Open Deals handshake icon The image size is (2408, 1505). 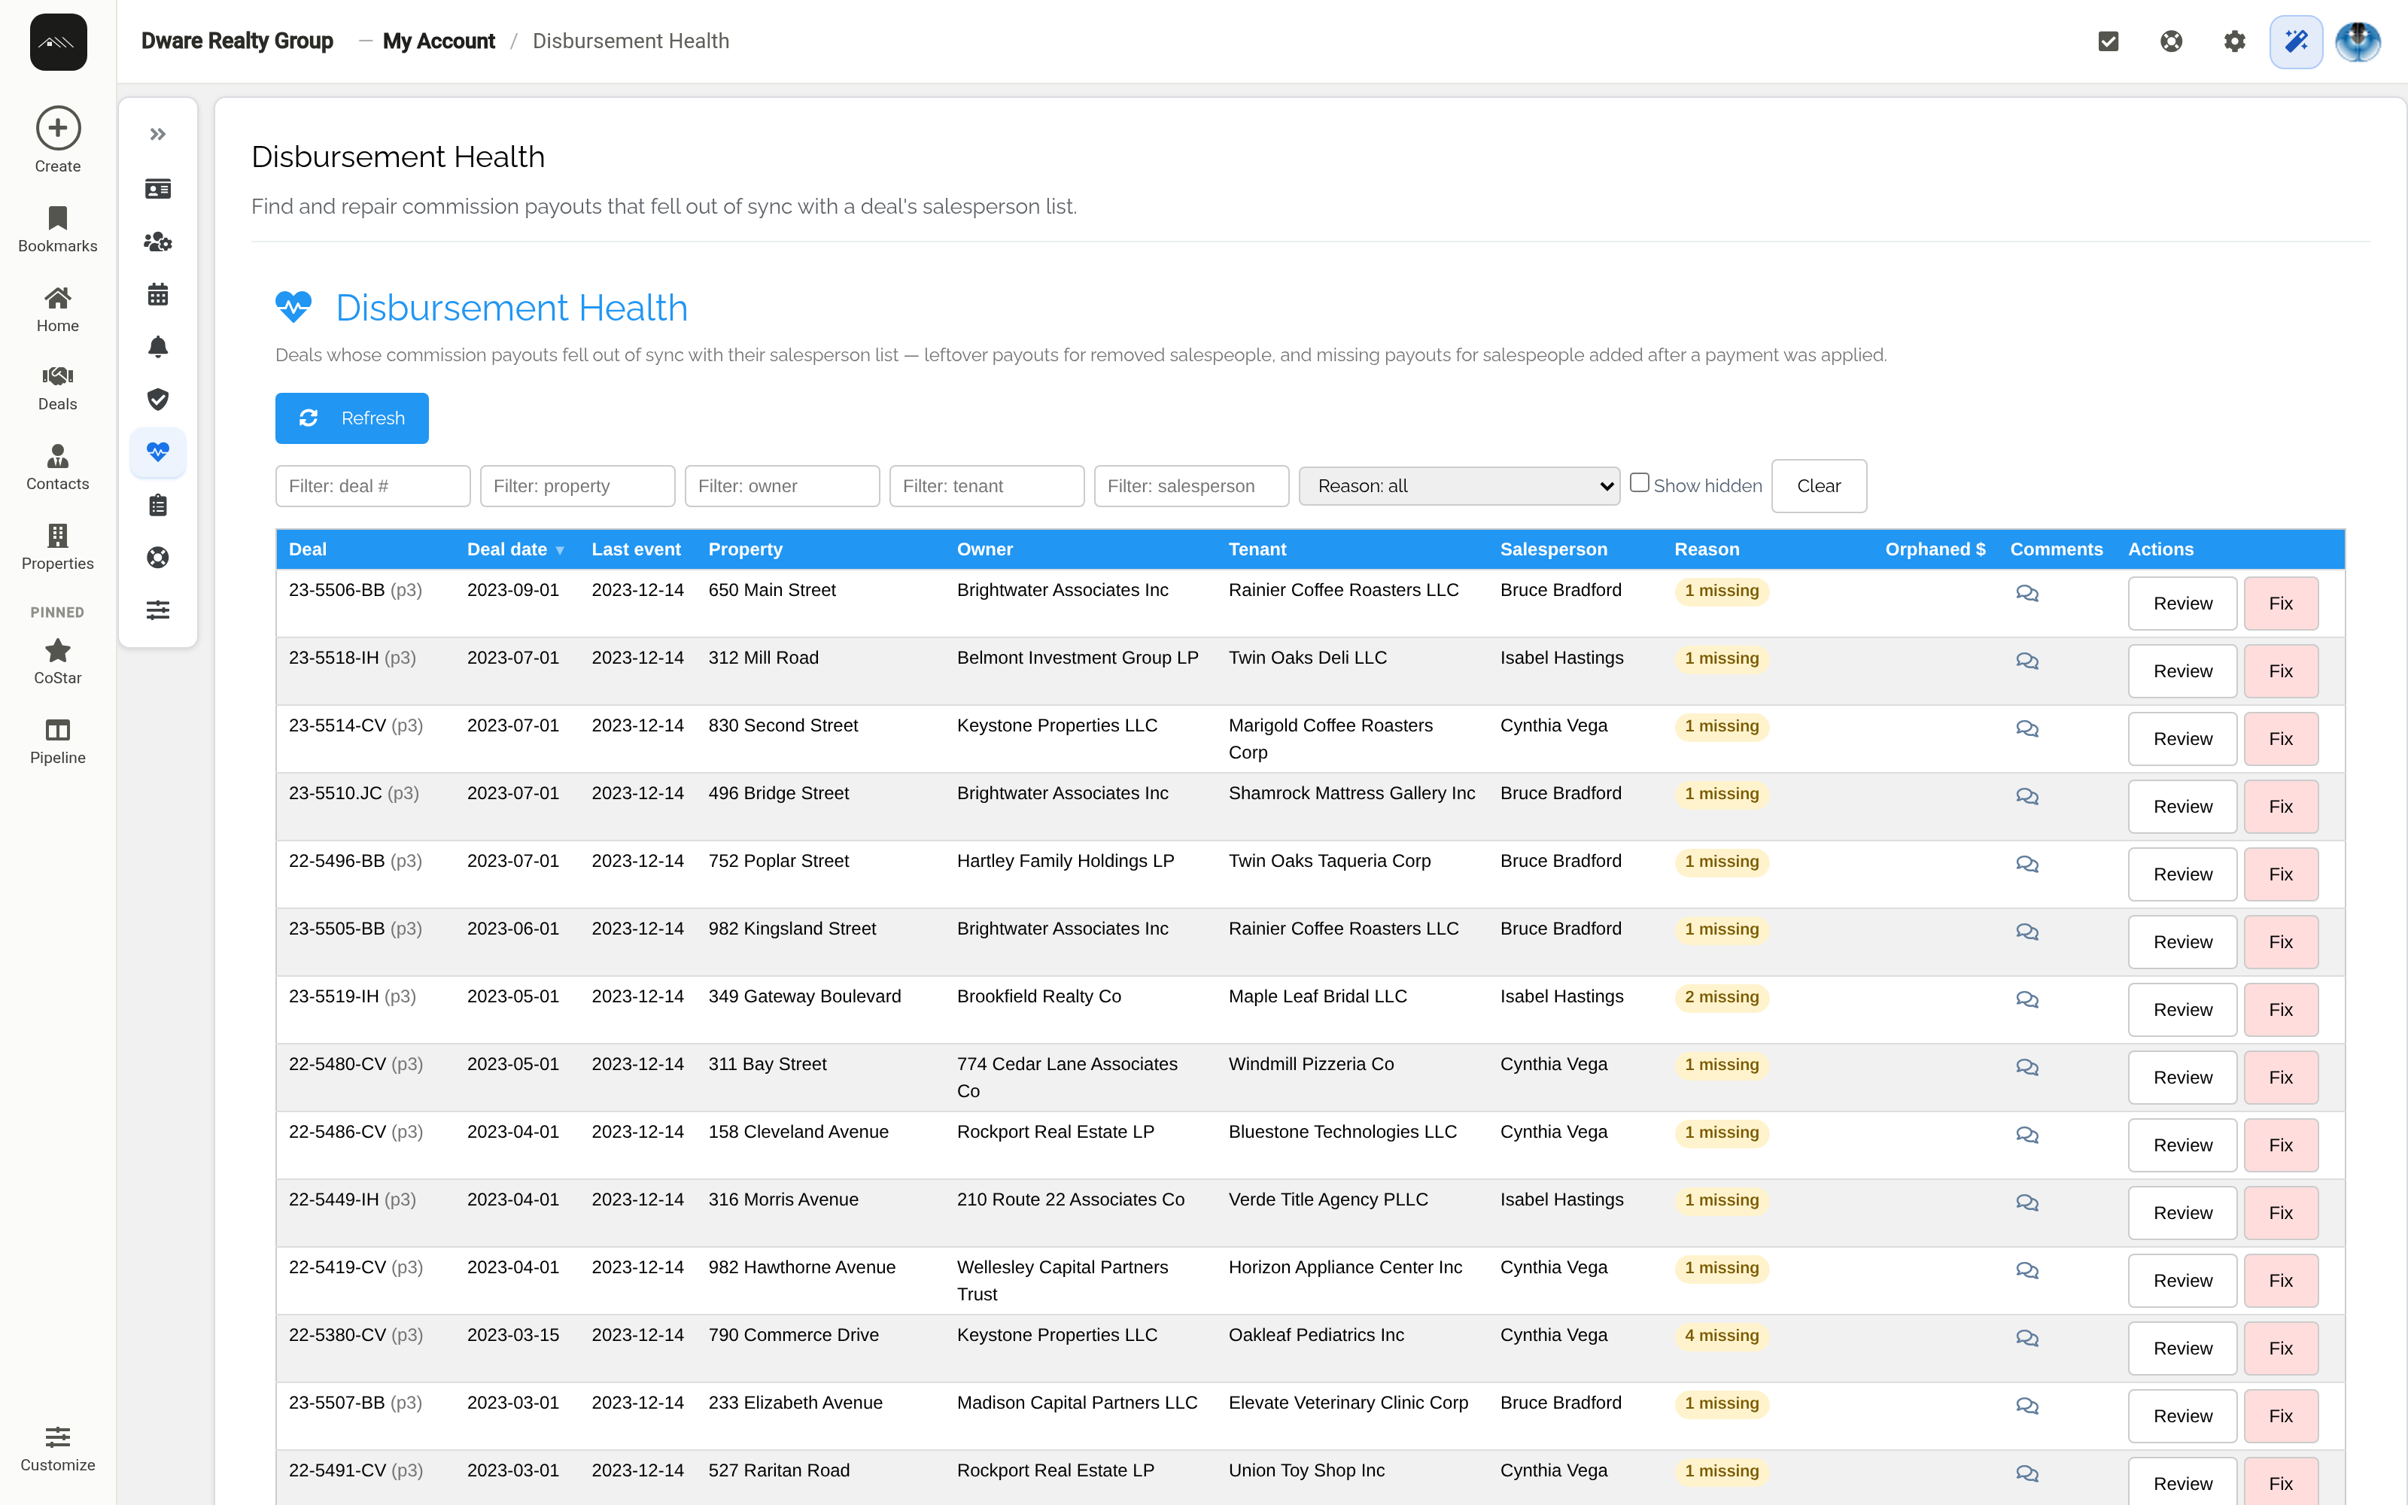(x=58, y=376)
